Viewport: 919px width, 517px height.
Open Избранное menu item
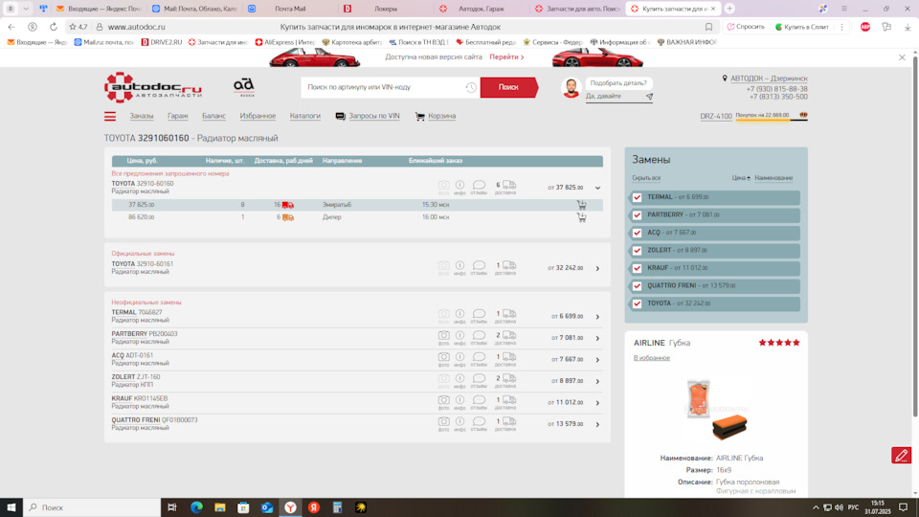coord(258,116)
